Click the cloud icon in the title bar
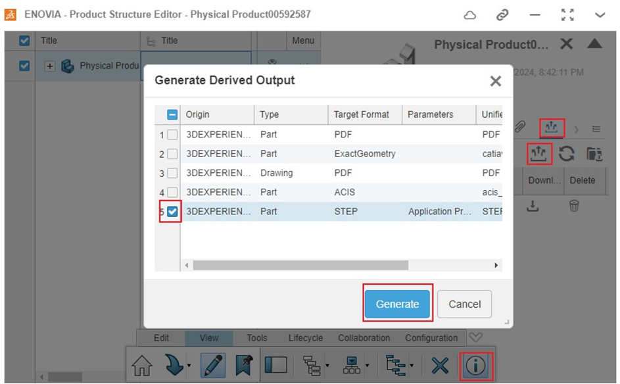620x384 pixels. 469,15
